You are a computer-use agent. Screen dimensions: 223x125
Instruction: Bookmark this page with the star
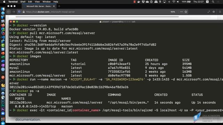pyautogui.click(x=186, y=12)
